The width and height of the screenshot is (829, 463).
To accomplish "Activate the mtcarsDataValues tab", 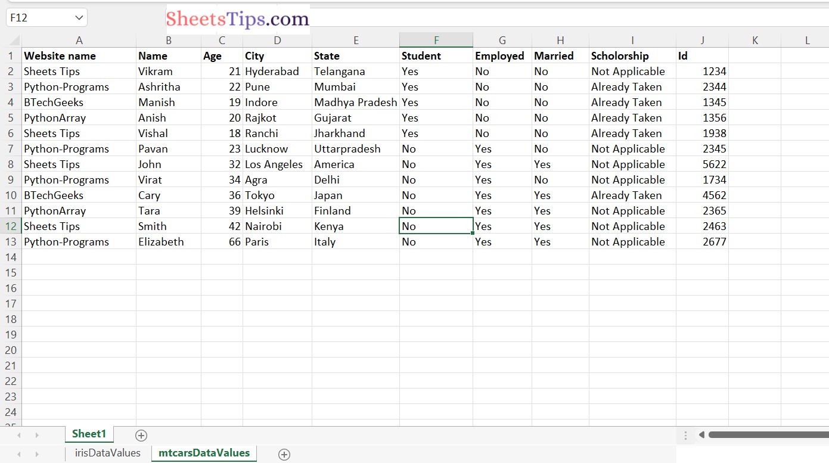I will point(204,453).
